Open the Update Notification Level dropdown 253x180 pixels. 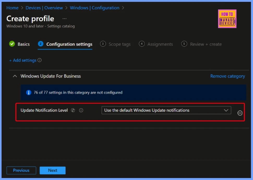coord(166,110)
